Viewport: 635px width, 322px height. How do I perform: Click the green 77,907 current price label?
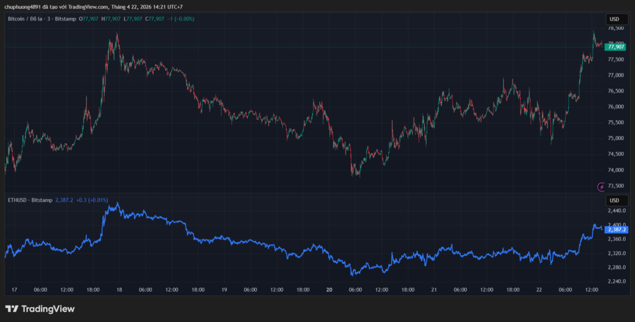616,47
